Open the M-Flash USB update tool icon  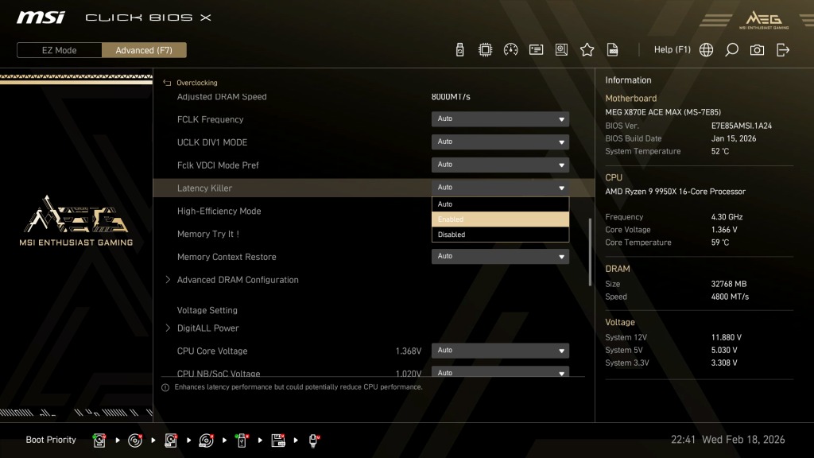coord(459,50)
